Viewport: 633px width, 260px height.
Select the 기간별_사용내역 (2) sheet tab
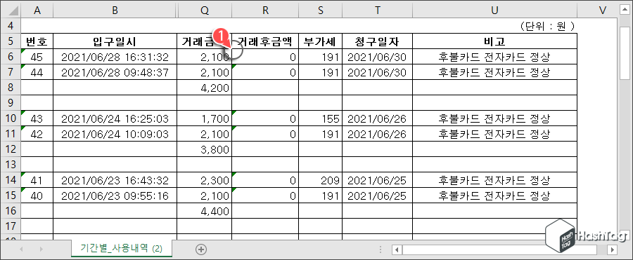point(121,249)
